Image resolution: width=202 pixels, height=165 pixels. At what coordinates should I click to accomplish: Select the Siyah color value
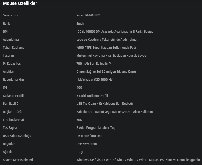pos(80,24)
